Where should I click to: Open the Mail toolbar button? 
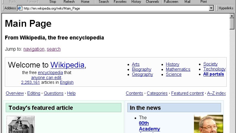coord(187,2)
